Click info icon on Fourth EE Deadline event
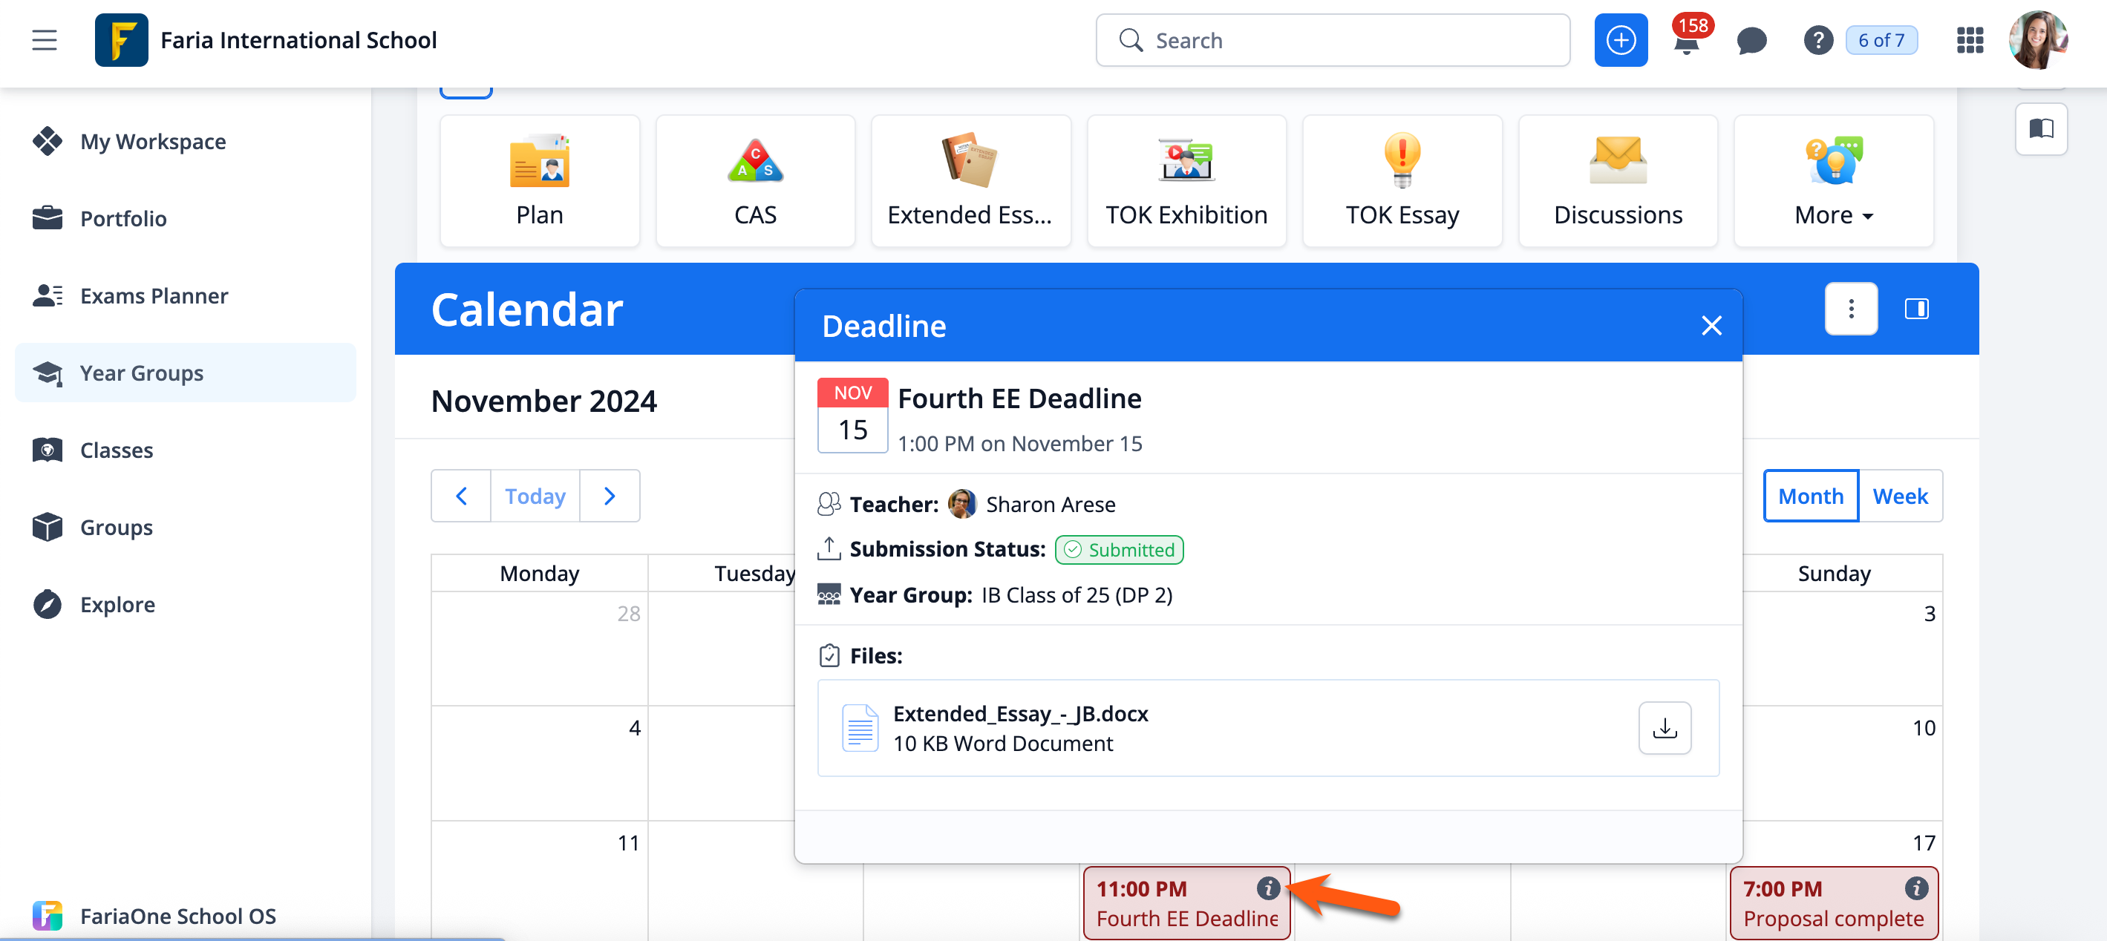This screenshot has height=941, width=2107. pyautogui.click(x=1267, y=888)
